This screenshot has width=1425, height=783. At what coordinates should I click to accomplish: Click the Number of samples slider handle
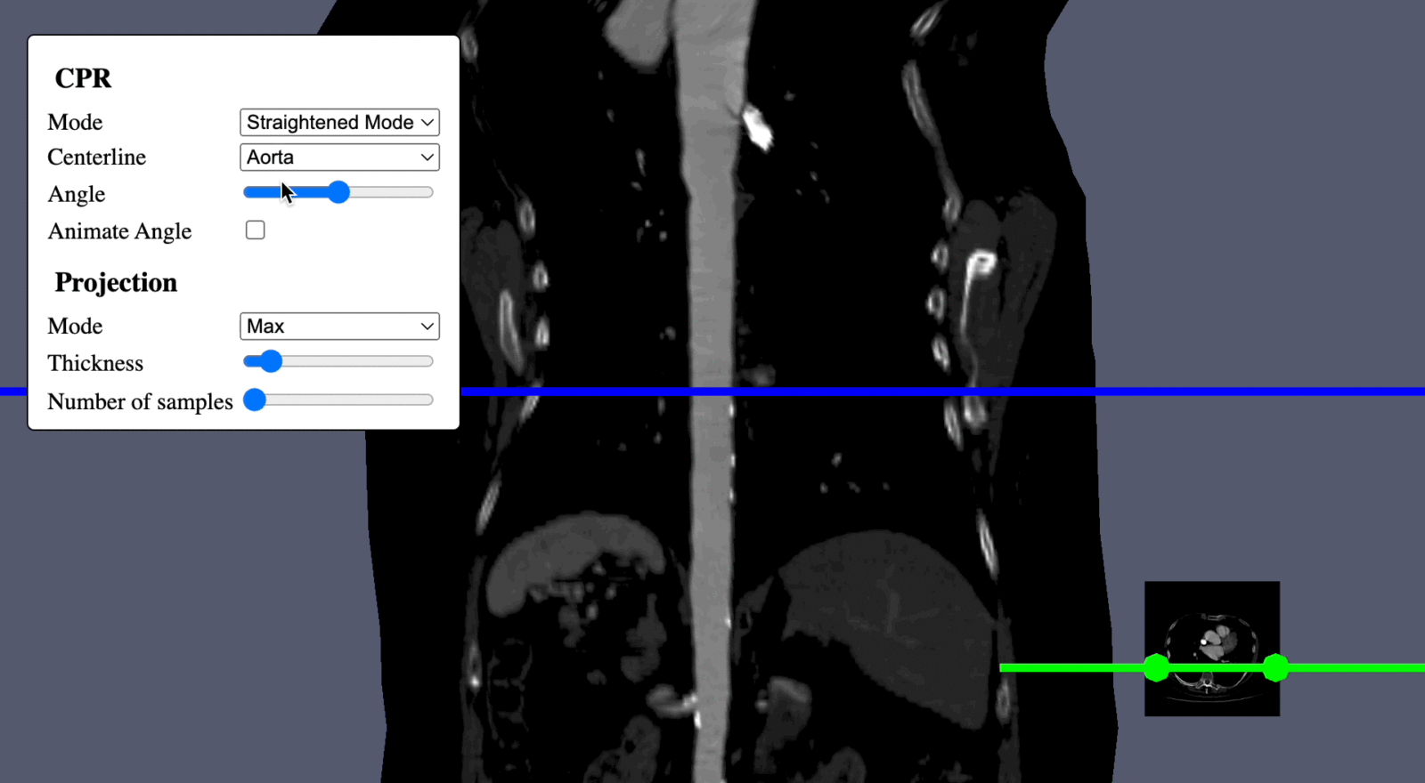(x=255, y=400)
